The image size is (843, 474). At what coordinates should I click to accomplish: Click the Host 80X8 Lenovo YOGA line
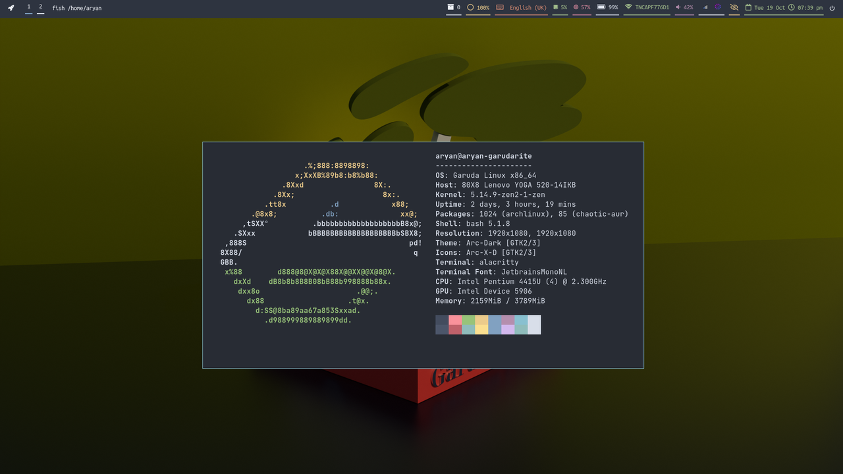point(506,185)
